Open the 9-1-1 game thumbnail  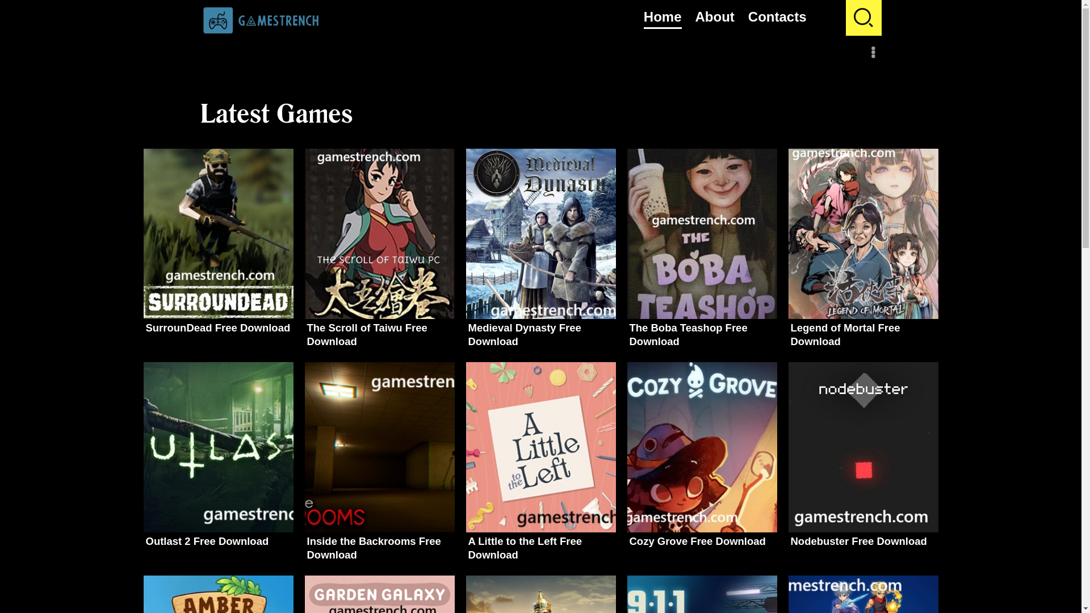(702, 594)
